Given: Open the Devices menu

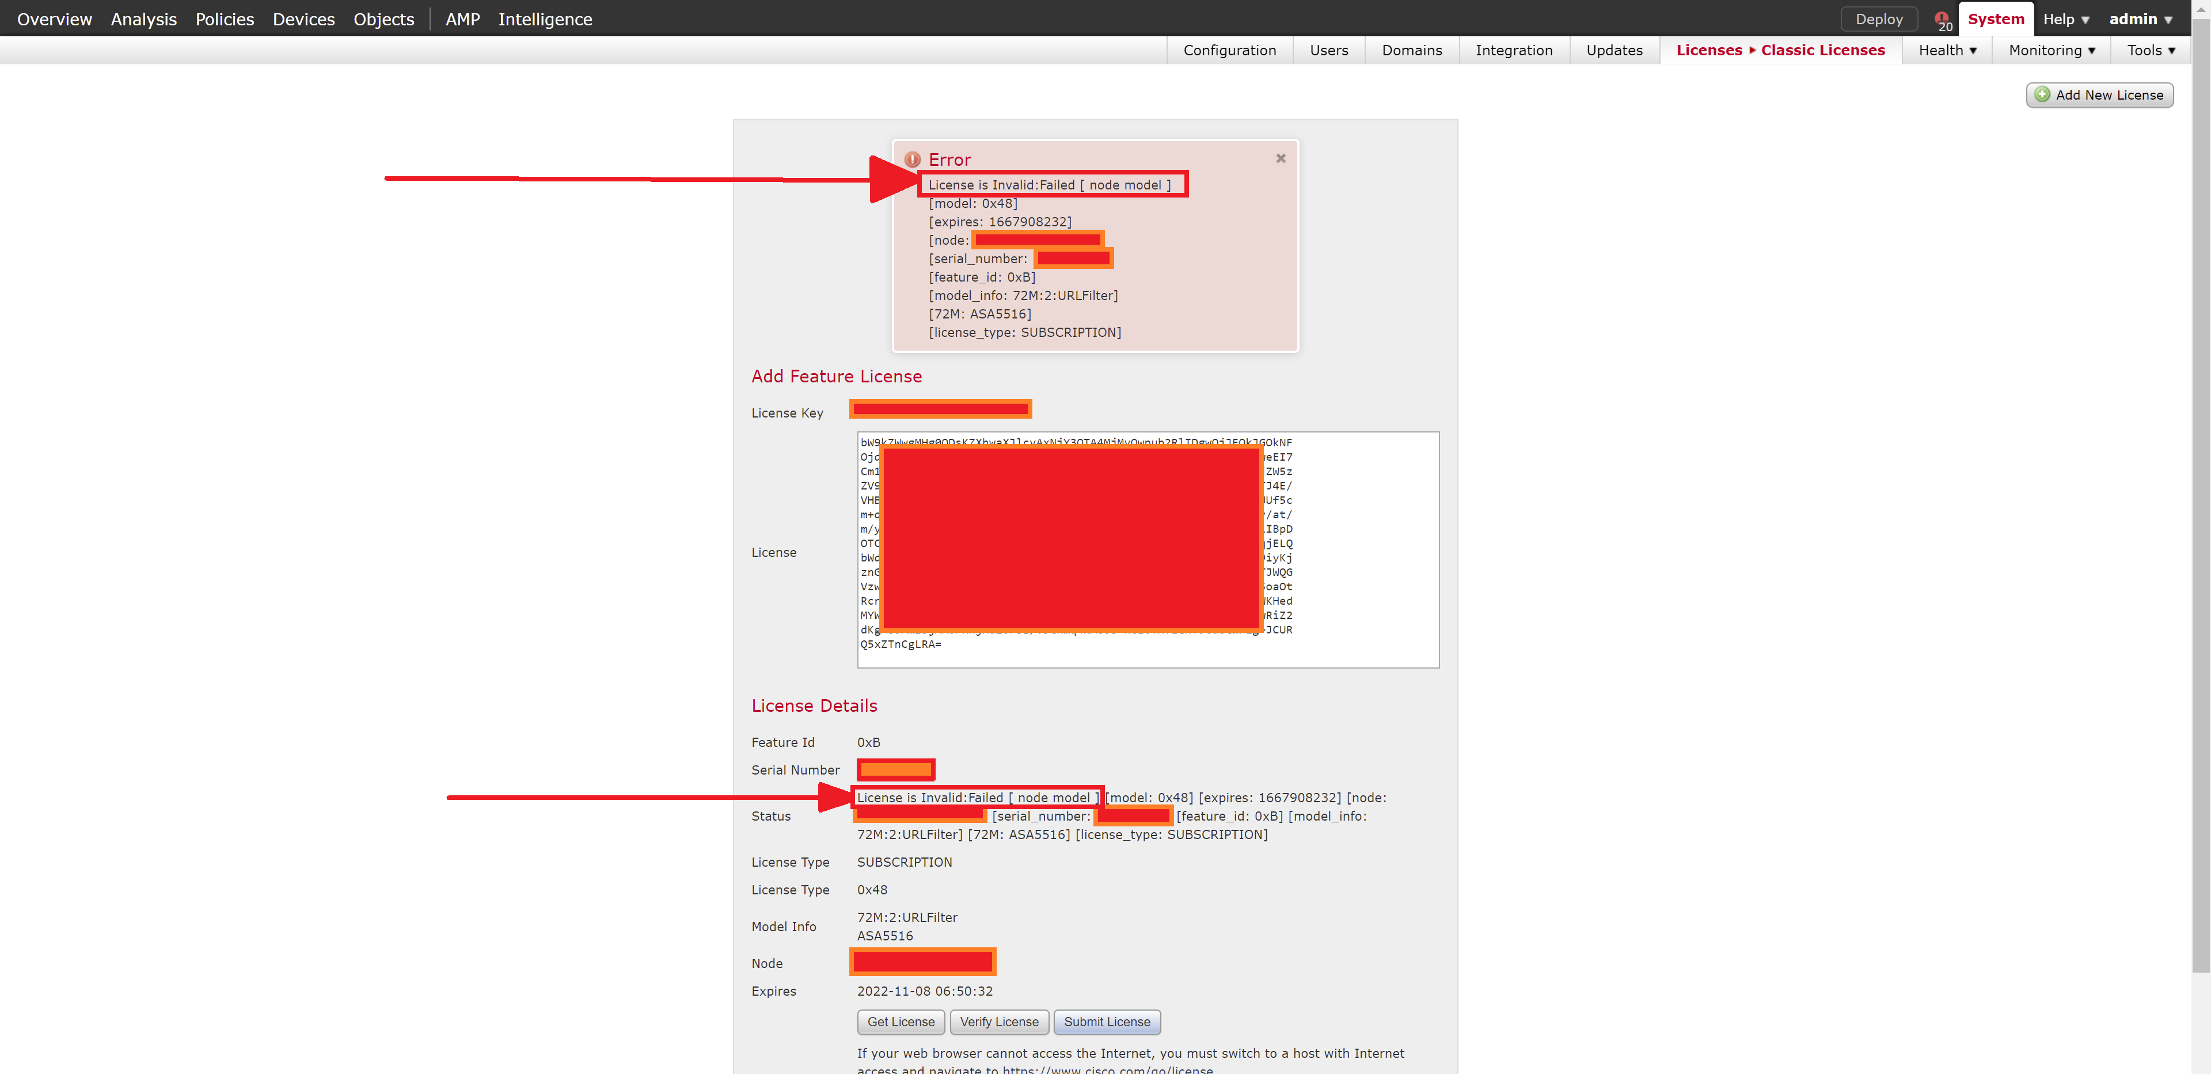Looking at the screenshot, I should click(x=303, y=18).
